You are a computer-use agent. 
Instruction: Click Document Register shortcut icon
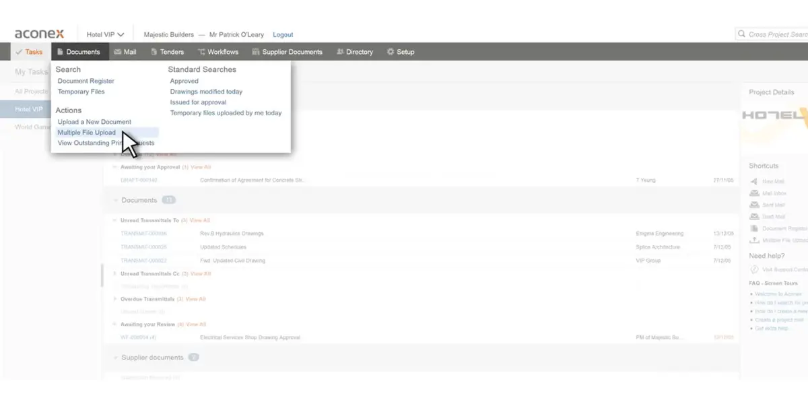click(x=754, y=228)
